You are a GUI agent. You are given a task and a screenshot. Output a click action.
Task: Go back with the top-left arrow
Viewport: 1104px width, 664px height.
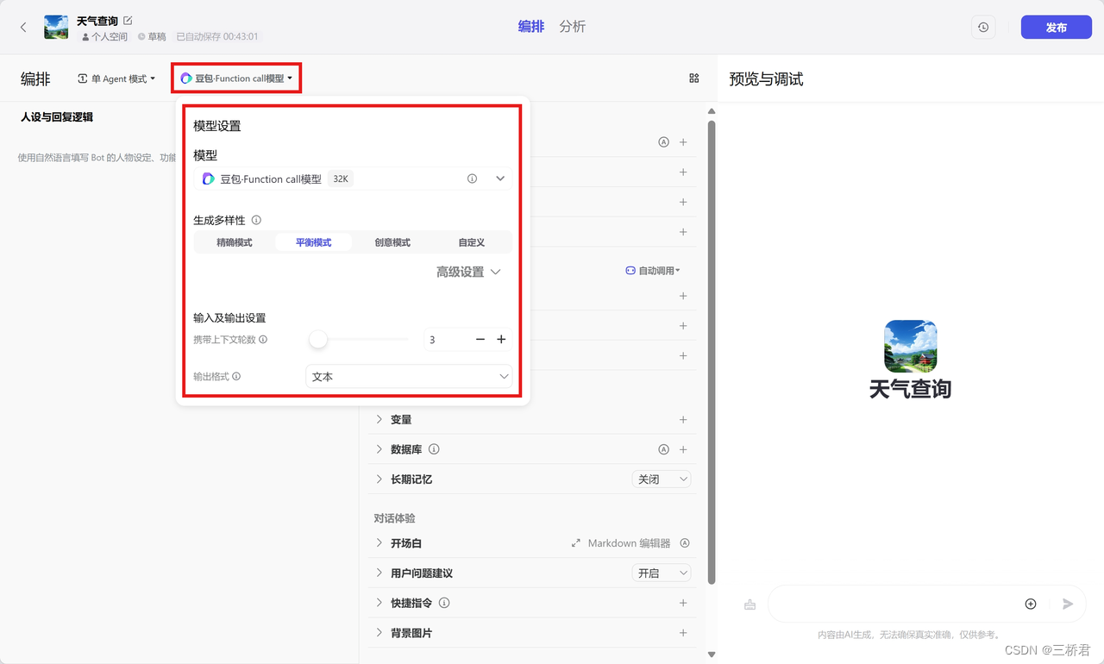[23, 27]
